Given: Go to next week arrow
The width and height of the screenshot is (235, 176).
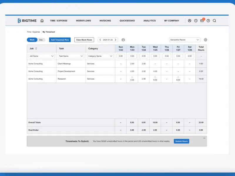Looking at the screenshot, I should click(115, 40).
